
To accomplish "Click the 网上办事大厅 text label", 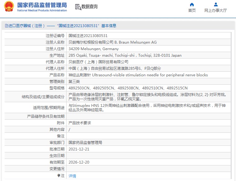I will (x=215, y=10).
